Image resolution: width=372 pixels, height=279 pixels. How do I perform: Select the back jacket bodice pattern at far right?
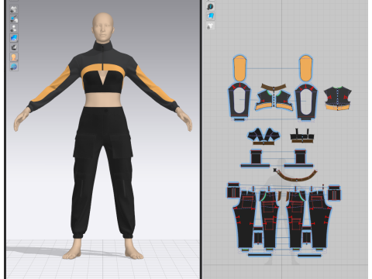coord(338,98)
